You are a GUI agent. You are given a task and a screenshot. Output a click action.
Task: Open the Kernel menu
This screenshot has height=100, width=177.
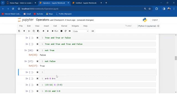64,26
